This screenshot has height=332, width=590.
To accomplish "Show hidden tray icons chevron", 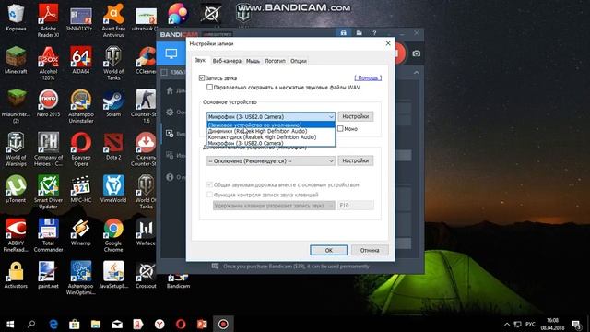I will coord(507,324).
